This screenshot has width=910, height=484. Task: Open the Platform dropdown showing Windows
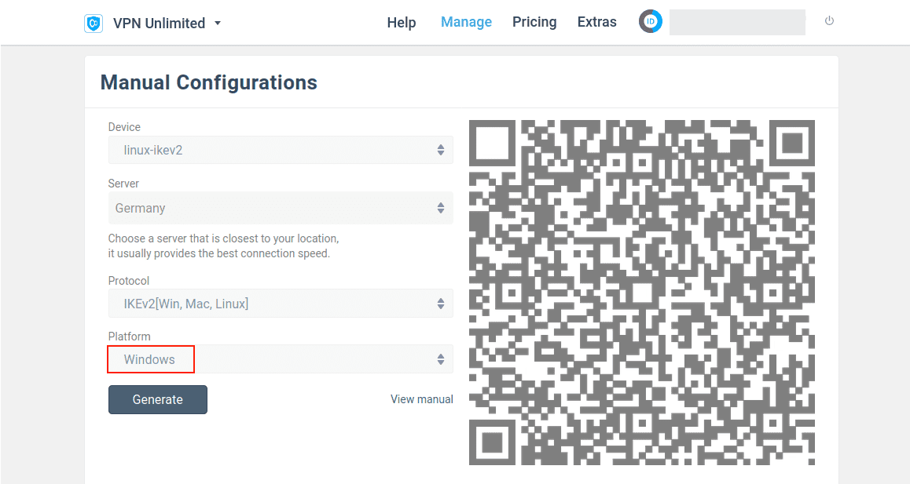(280, 359)
